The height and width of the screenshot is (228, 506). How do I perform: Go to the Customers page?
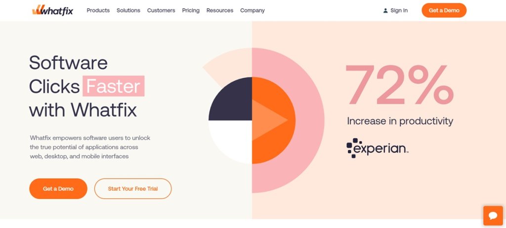coord(161,10)
